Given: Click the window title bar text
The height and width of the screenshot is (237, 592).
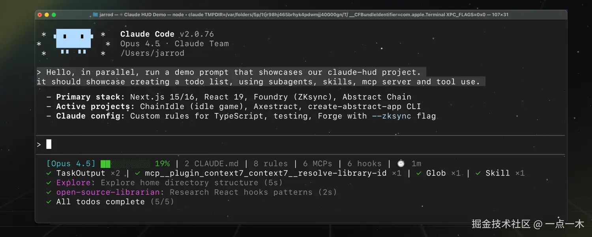Looking at the screenshot, I should pos(304,15).
